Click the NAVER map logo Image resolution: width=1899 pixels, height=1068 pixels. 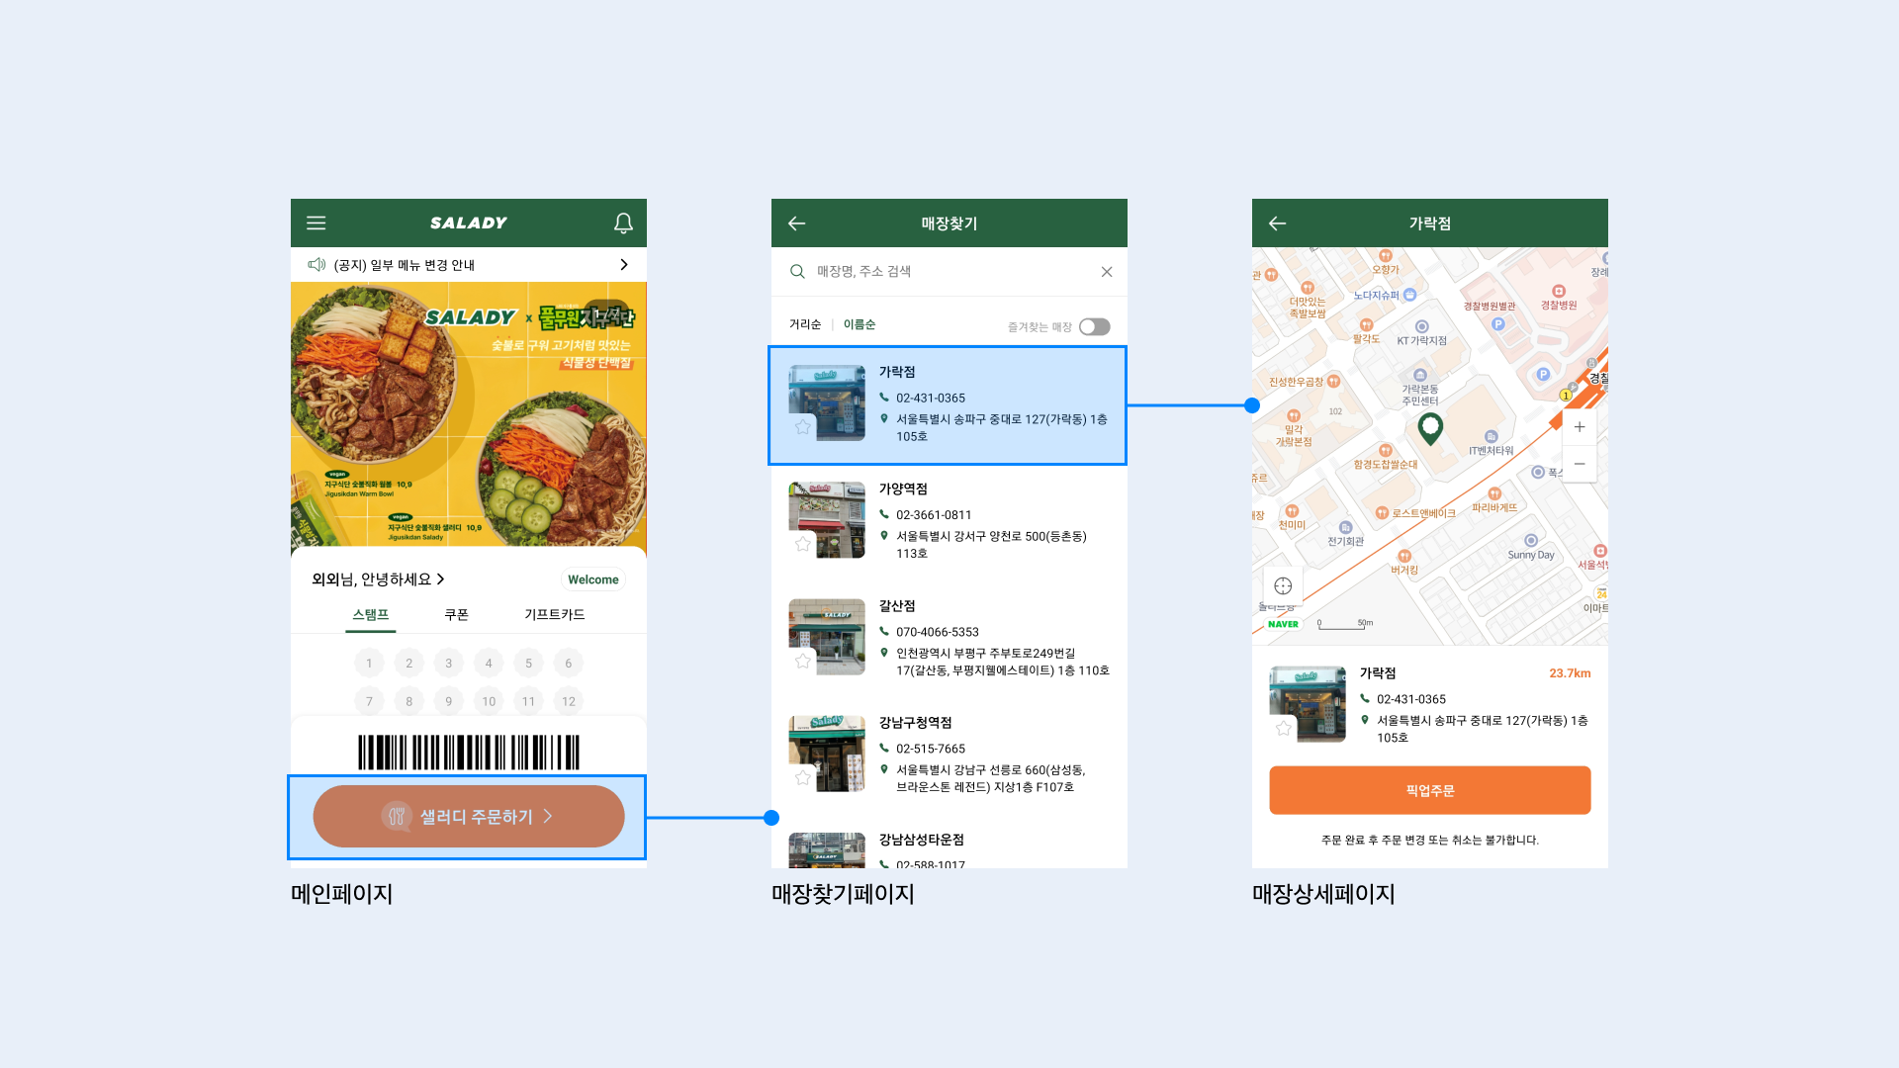(1283, 624)
